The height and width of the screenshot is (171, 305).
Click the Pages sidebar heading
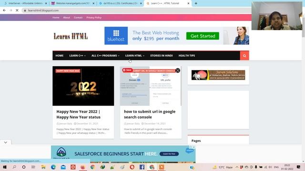(196, 141)
